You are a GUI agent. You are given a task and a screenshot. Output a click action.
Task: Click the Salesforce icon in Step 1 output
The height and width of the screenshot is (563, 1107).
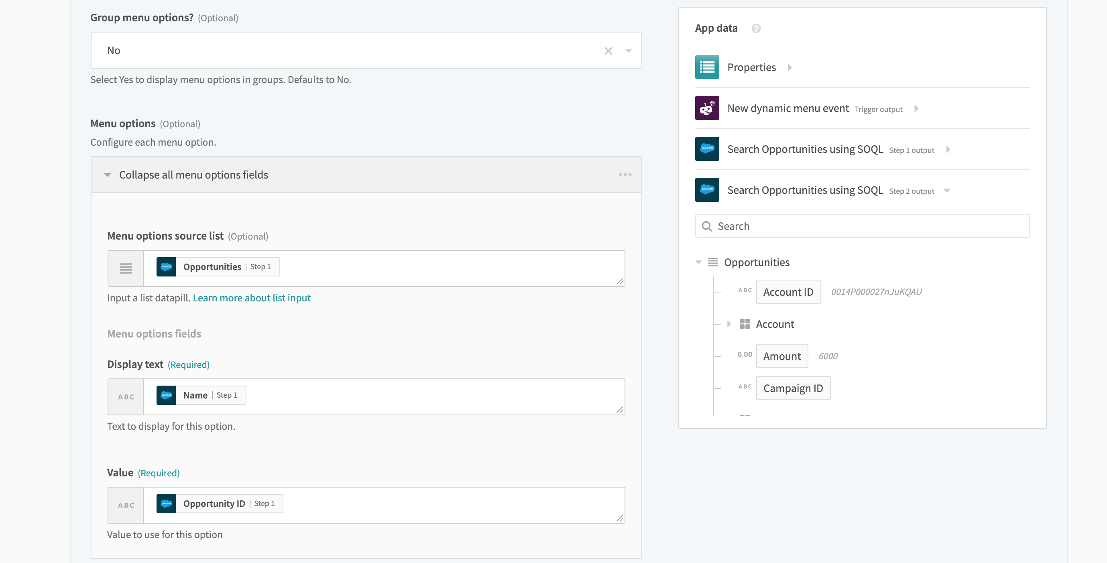(x=707, y=148)
